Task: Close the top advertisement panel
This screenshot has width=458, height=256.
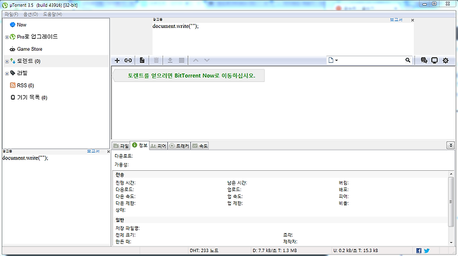Action: click(x=412, y=20)
